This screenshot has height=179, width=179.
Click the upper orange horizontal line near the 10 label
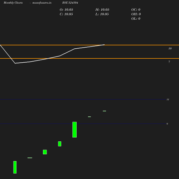(89, 45)
